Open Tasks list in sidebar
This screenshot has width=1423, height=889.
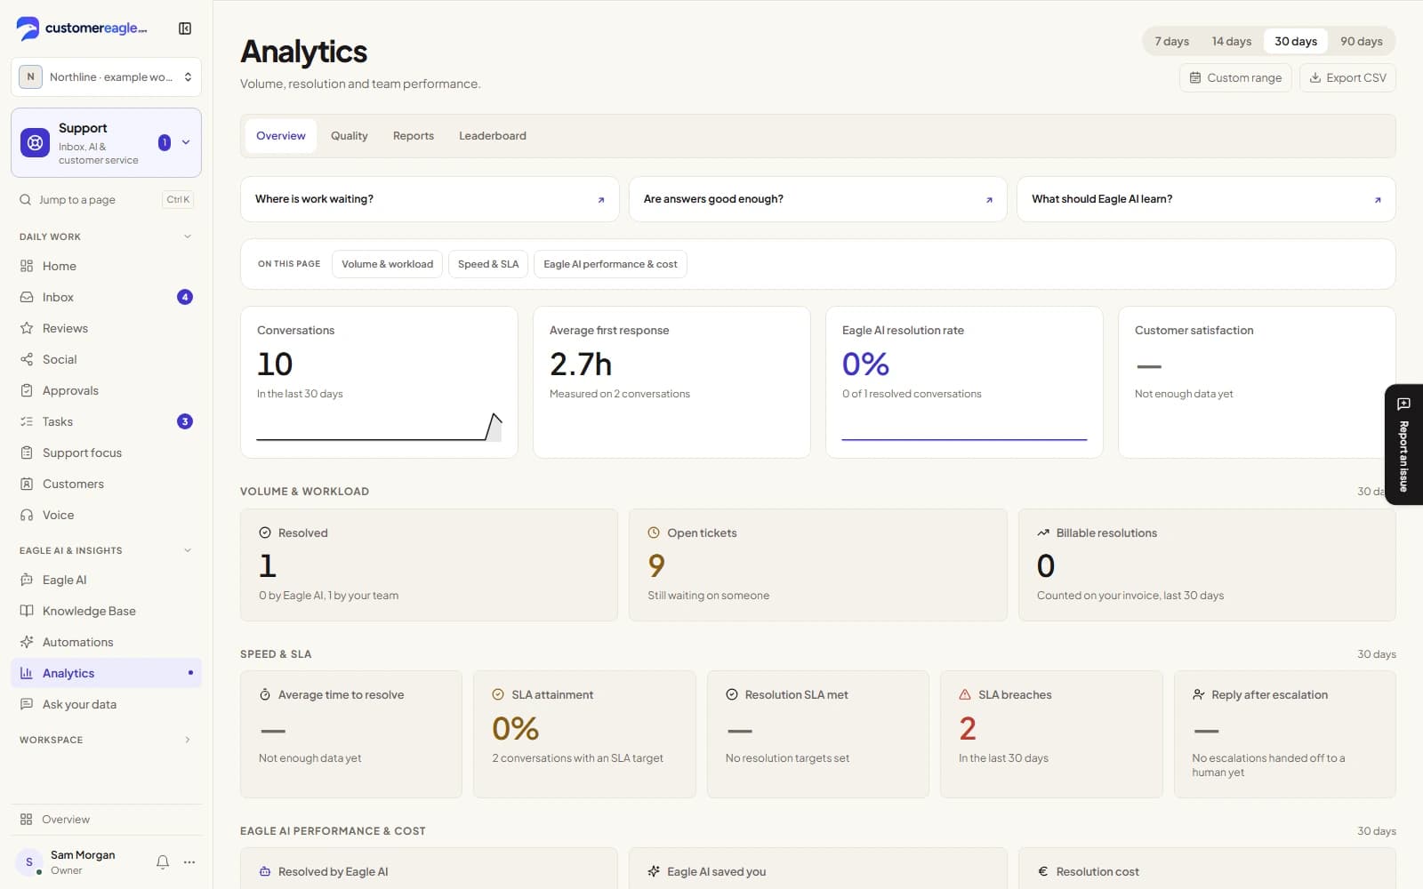(x=106, y=421)
